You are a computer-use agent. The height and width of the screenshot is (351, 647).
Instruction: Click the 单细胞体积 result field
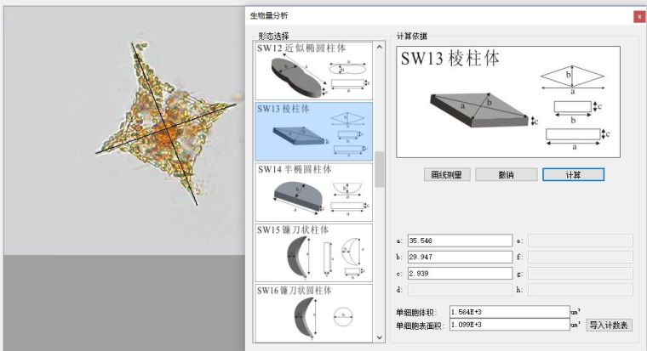click(x=508, y=311)
